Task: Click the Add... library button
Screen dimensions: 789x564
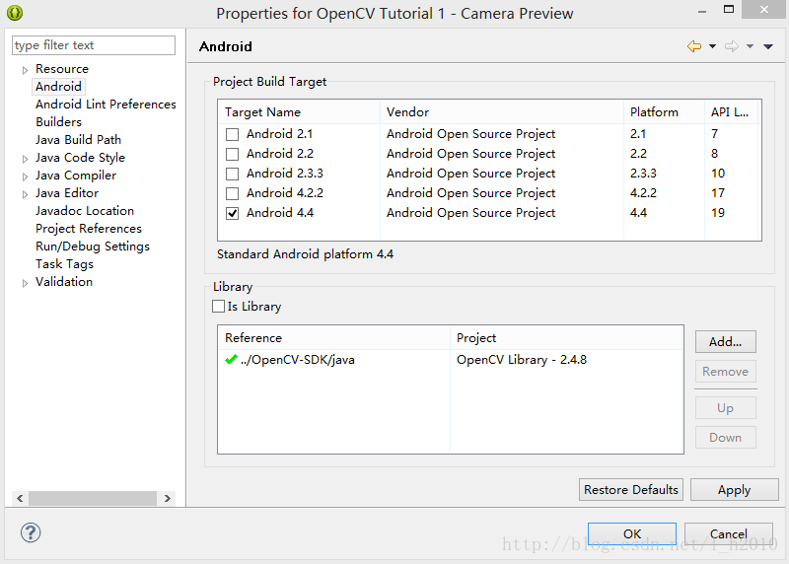Action: [x=725, y=341]
